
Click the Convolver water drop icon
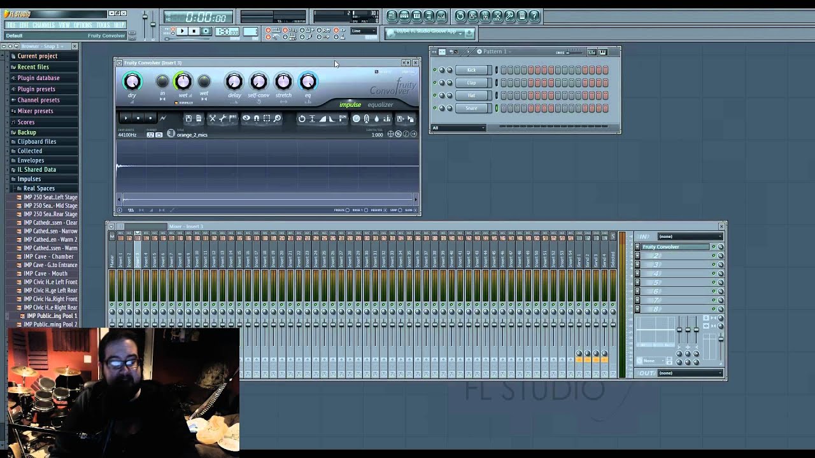tap(377, 118)
